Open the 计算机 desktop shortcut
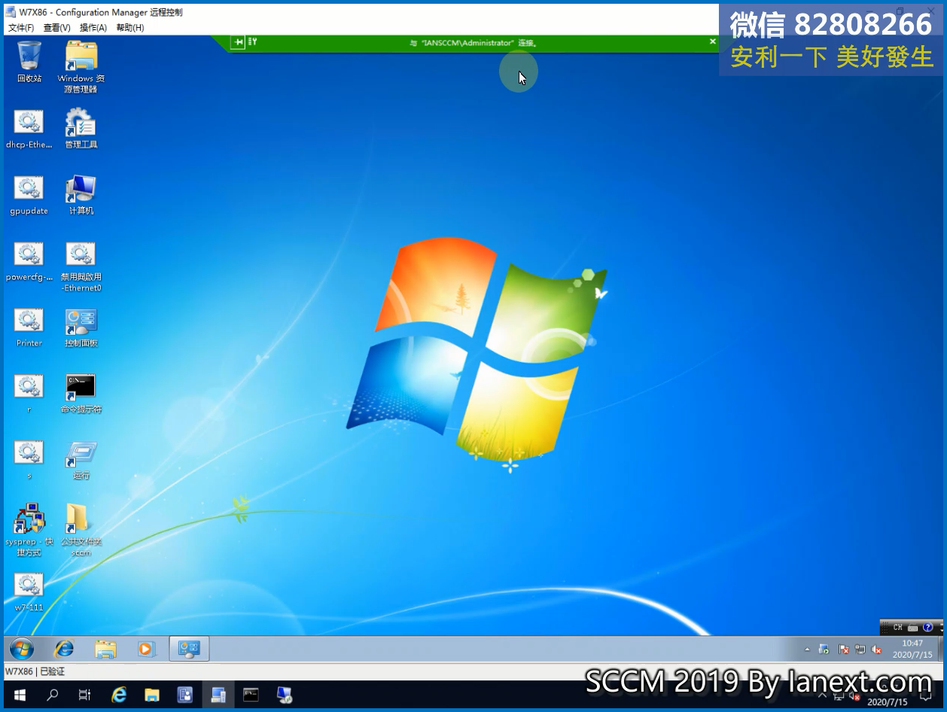This screenshot has width=947, height=712. [81, 195]
